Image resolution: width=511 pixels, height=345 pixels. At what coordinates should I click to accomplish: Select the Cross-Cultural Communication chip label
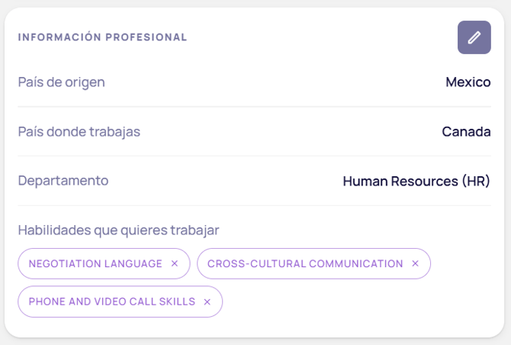click(305, 263)
